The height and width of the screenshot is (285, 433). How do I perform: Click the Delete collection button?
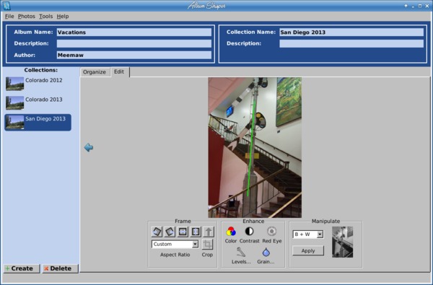[x=60, y=268]
